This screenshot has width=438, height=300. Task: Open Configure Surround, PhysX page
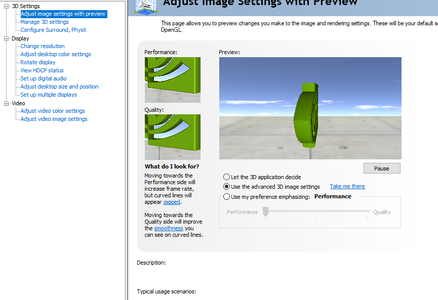point(53,30)
